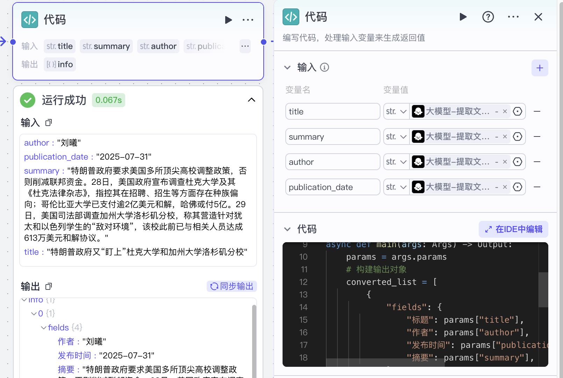Click the bot icon on the summary variable reference

click(418, 136)
